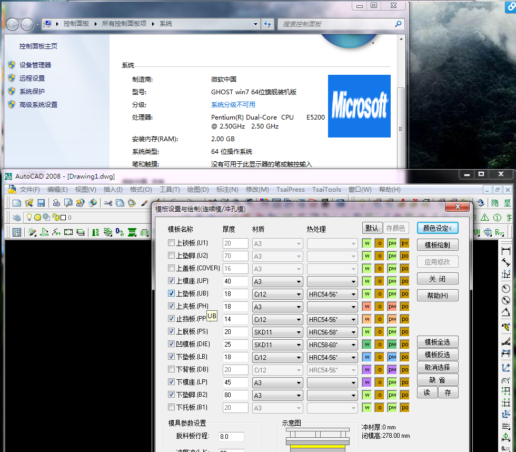Click the Save floppy disk icon in AutoCAD
This screenshot has height=452, width=516.
tap(41, 203)
